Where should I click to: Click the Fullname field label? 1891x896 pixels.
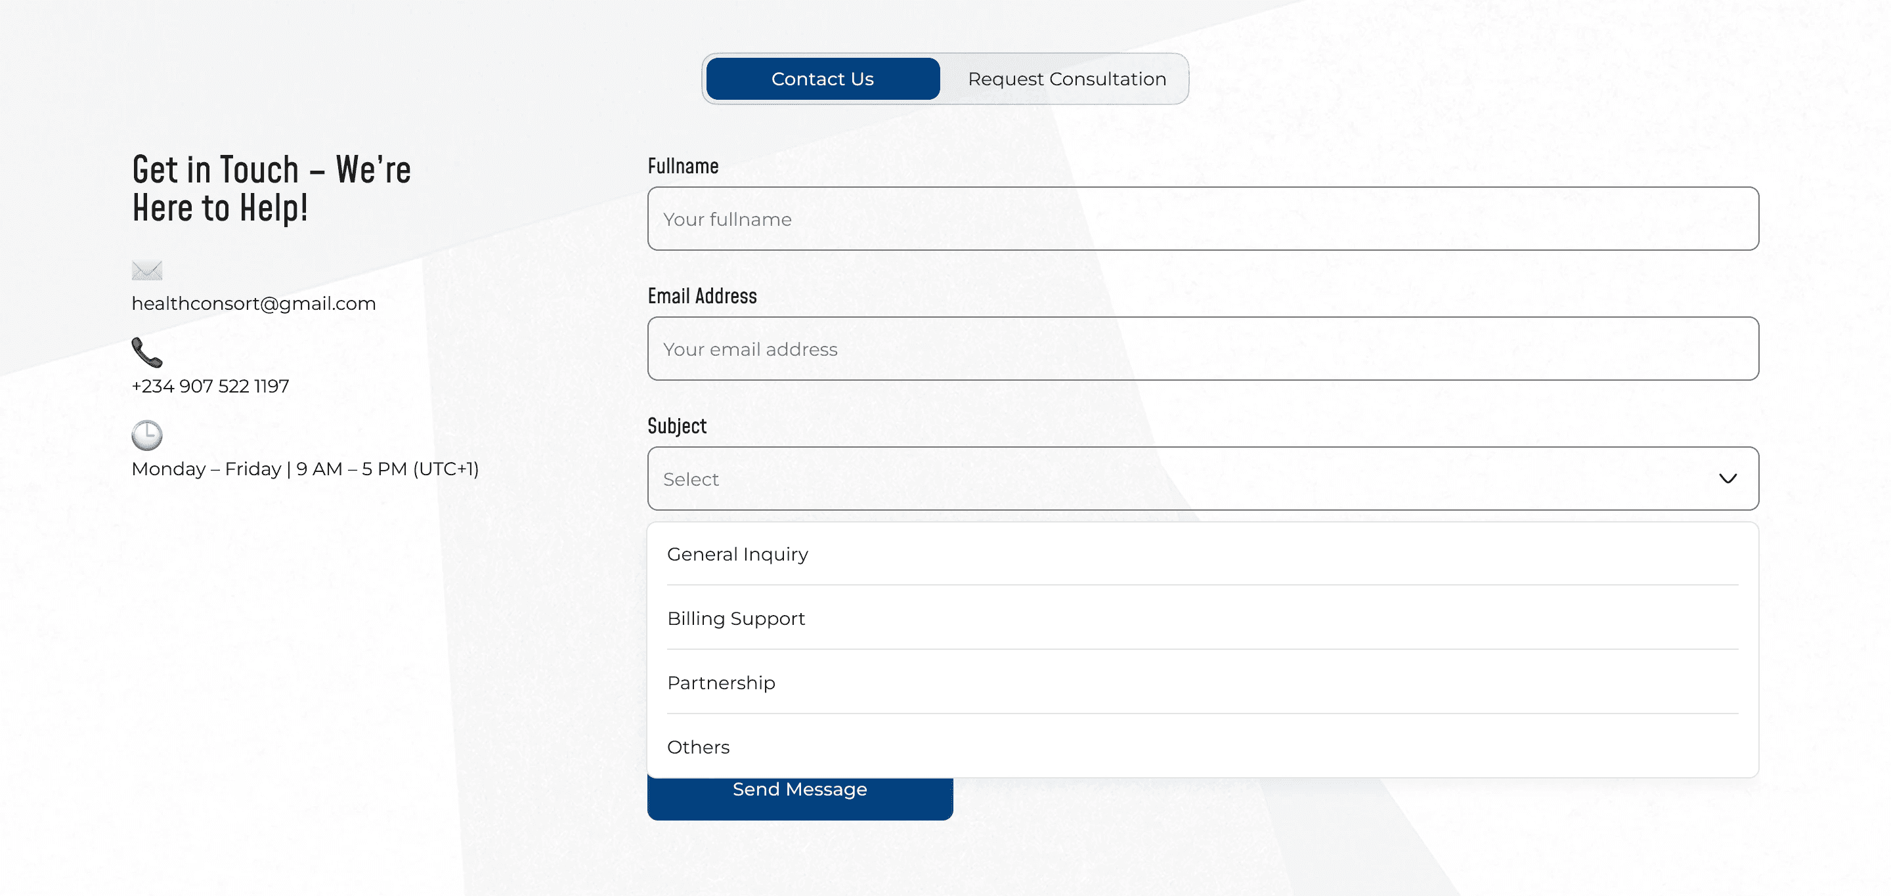click(683, 167)
